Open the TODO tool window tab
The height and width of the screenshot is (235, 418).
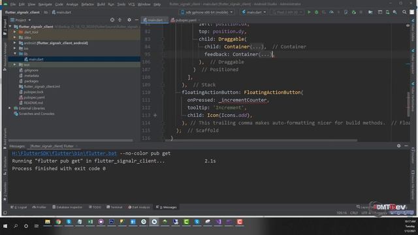pyautogui.click(x=95, y=207)
